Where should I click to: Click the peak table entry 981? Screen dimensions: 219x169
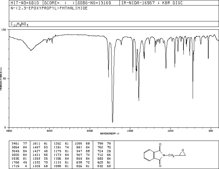coord(79,147)
